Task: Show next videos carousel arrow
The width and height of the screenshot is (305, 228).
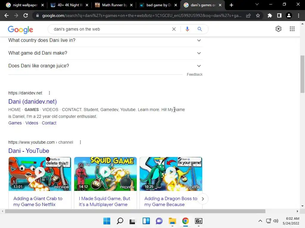Action: point(203,199)
